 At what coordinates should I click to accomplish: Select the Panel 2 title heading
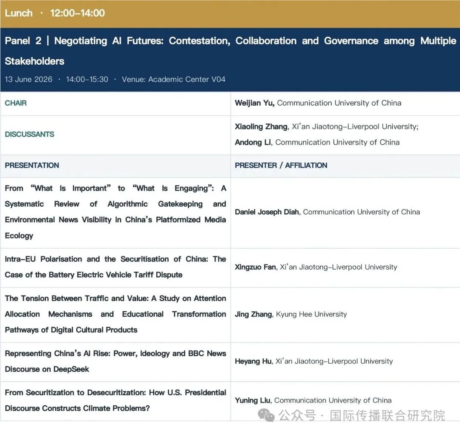230,51
